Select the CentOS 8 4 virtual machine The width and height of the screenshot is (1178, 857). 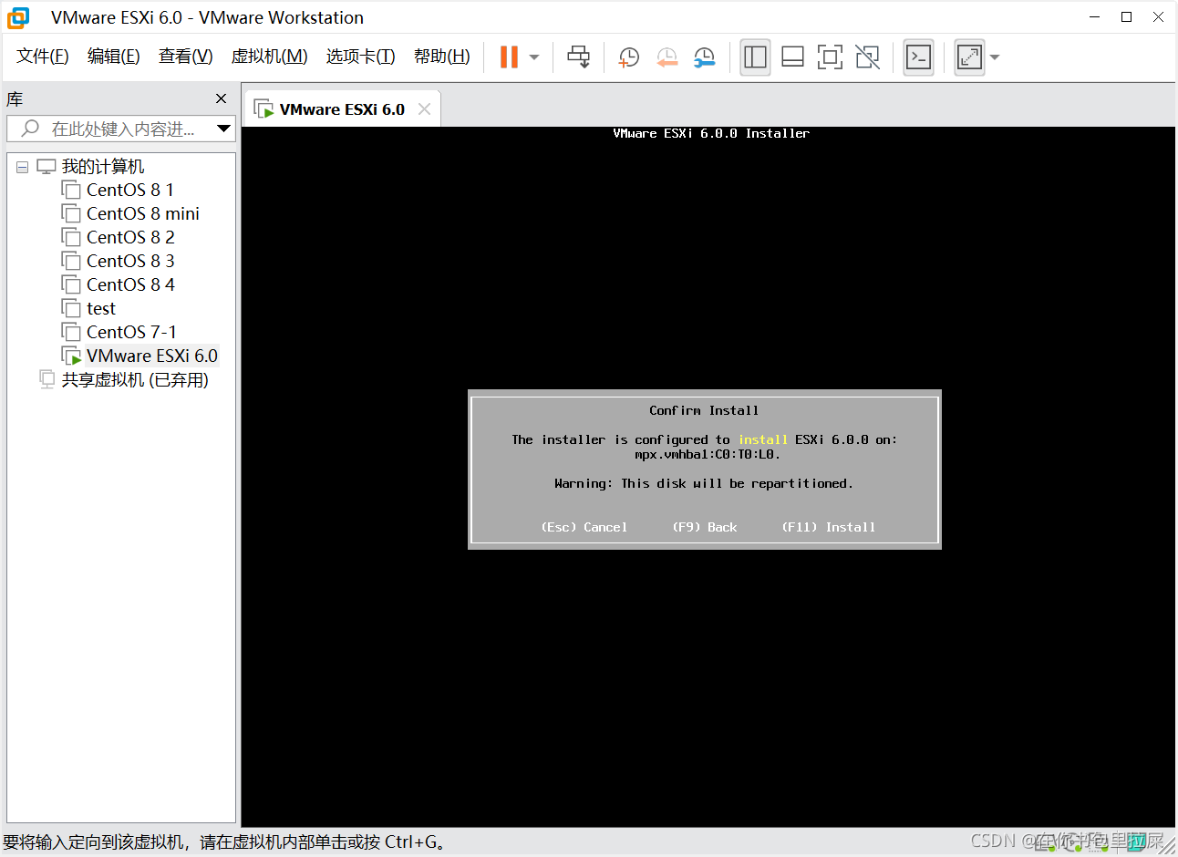(x=130, y=284)
